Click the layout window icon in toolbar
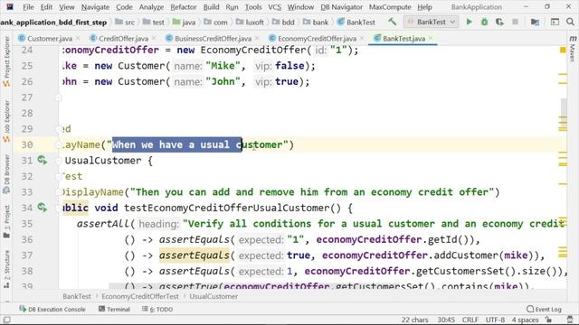 click(x=555, y=22)
